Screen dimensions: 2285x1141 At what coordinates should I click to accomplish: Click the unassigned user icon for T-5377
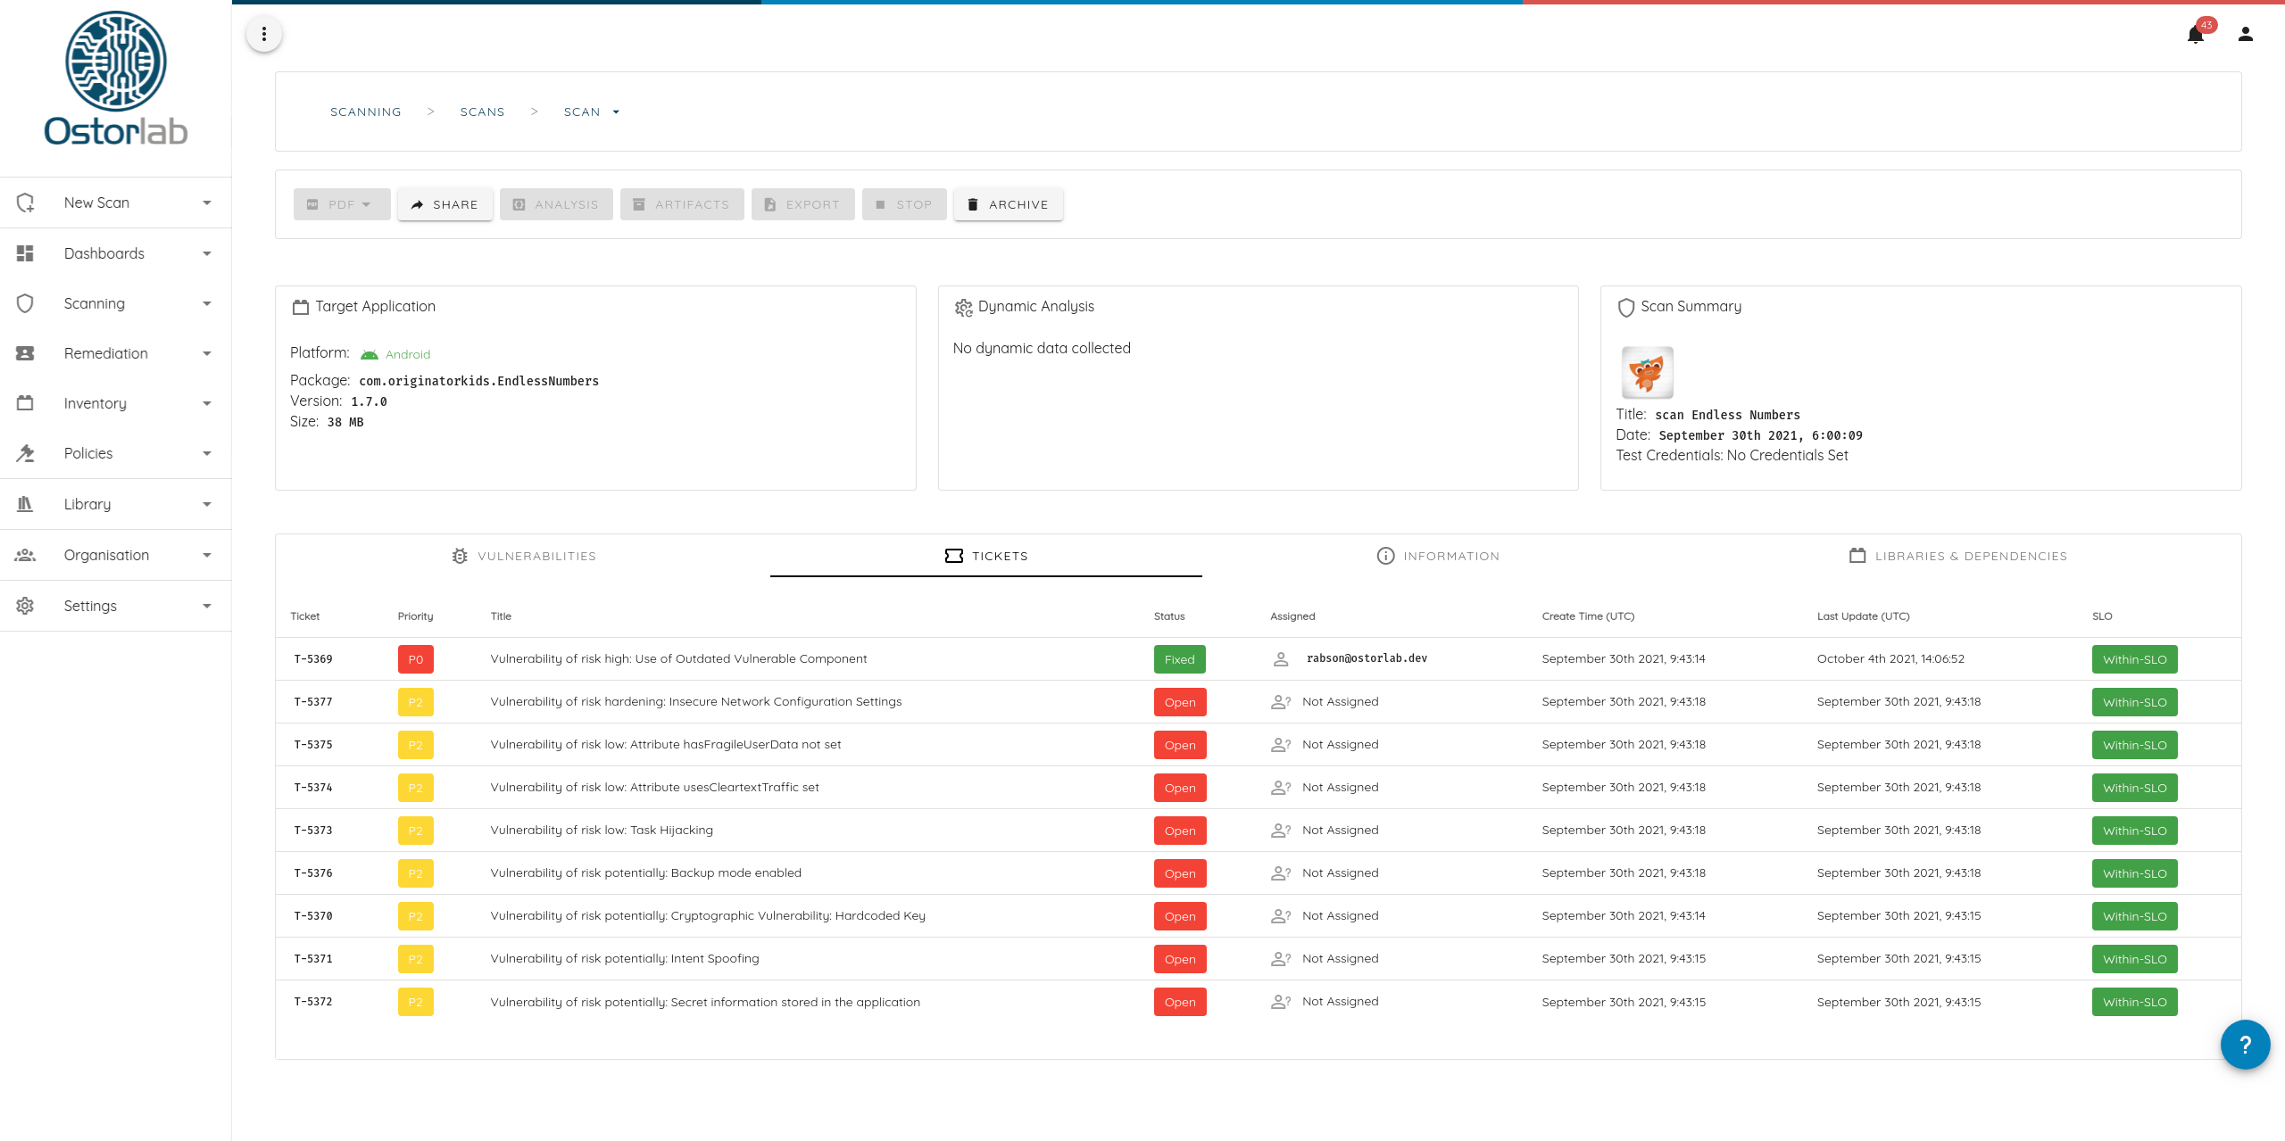pos(1281,702)
